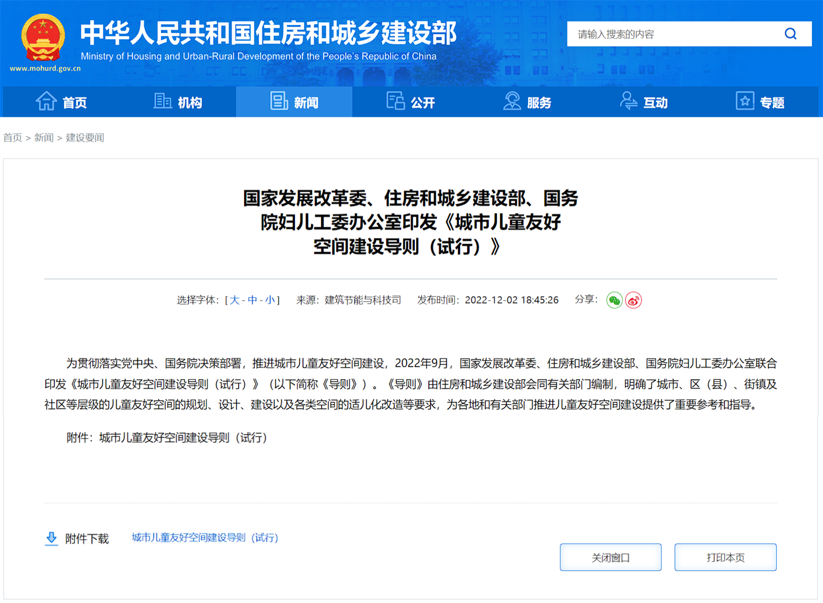Click the people icon beside 服务

pos(512,101)
